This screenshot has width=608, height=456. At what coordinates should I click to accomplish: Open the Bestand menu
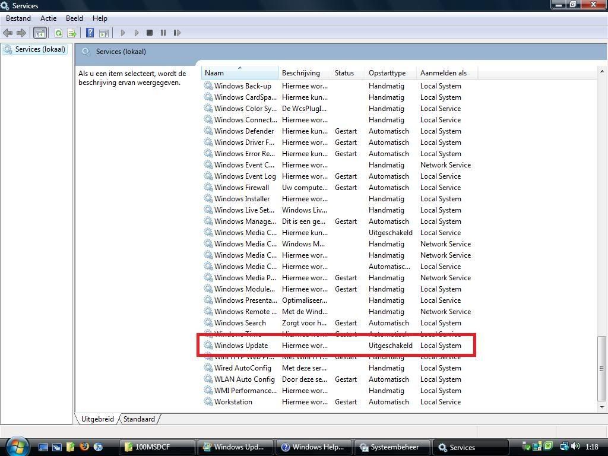[x=18, y=18]
